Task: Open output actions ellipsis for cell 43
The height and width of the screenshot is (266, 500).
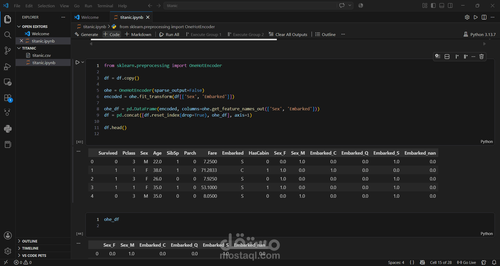Action: [78, 151]
